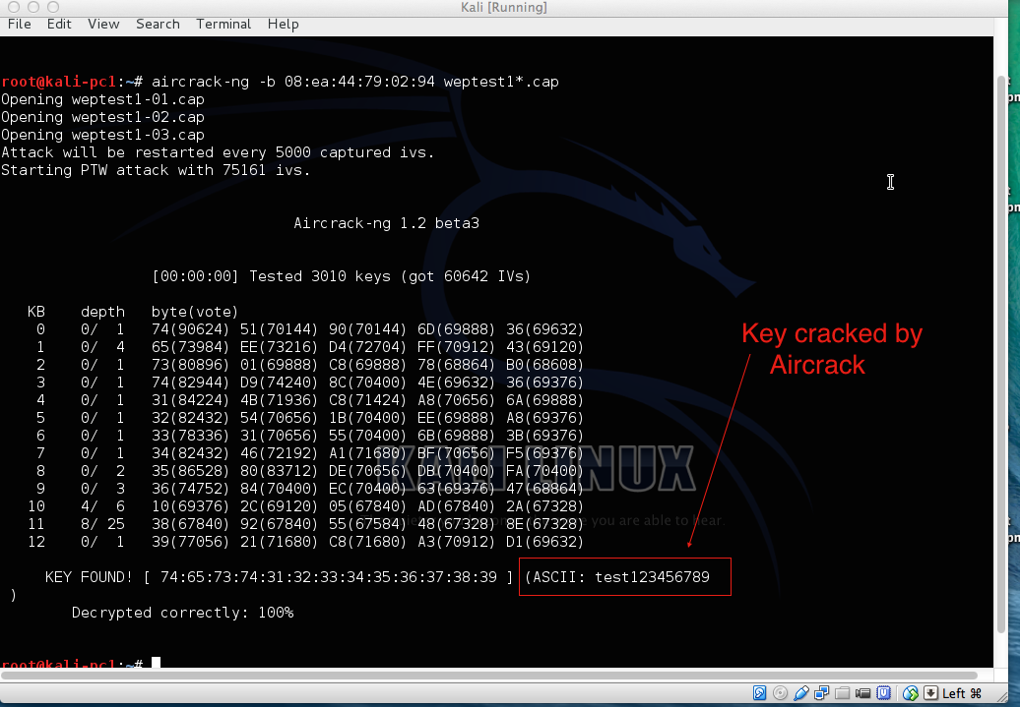Click vote value '65(73984)' in row 1

[191, 347]
